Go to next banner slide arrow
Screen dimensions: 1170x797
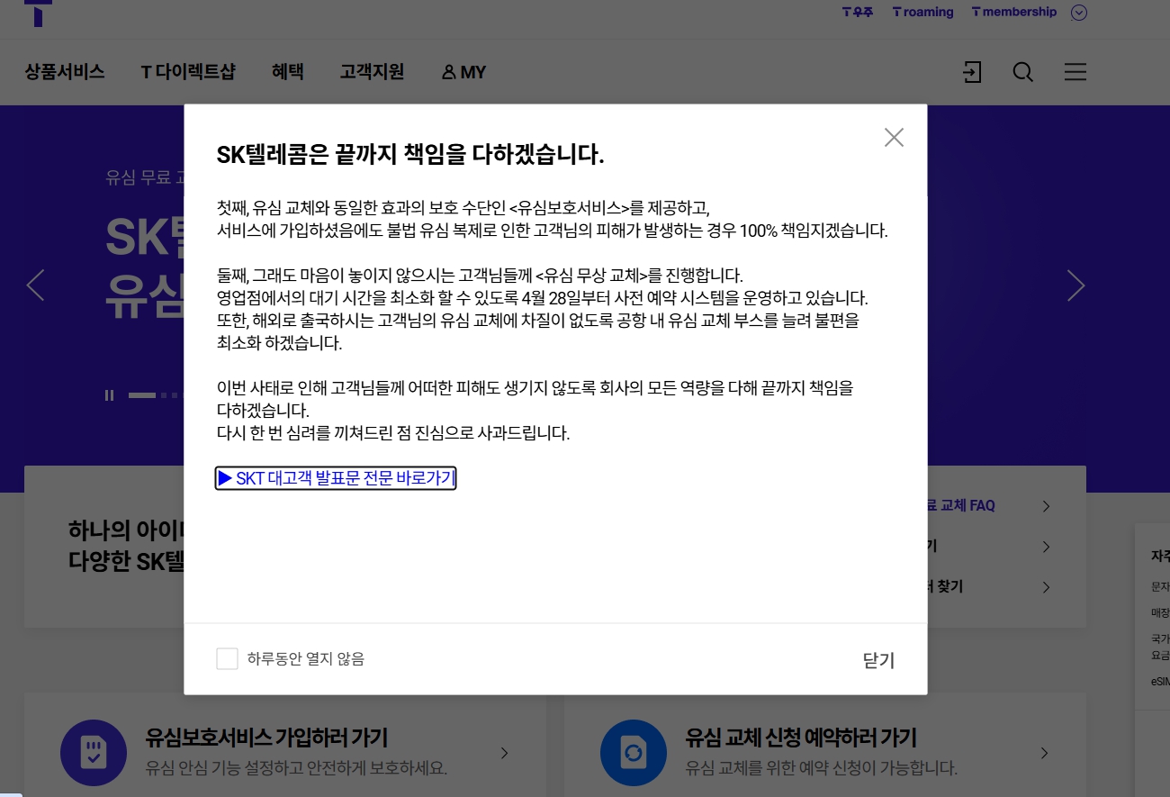1075,285
